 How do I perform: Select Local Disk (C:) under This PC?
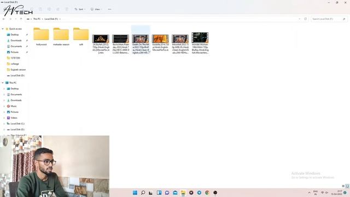click(x=17, y=124)
